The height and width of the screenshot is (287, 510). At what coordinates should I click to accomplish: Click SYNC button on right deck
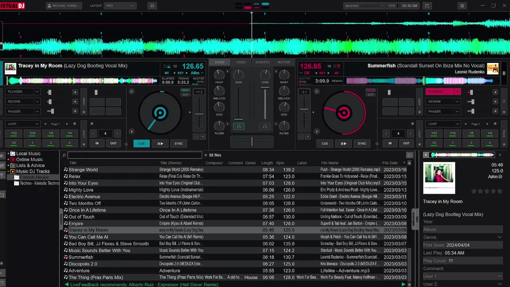tap(362, 143)
